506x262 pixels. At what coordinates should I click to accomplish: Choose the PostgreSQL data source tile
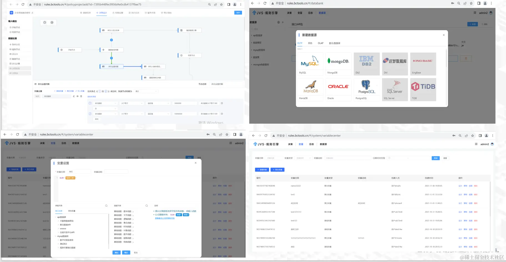pos(367,89)
